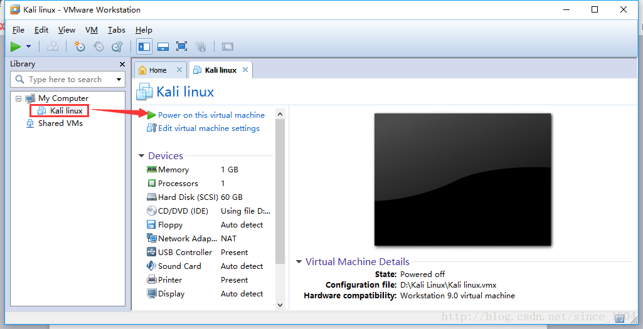This screenshot has width=643, height=329.
Task: Open the VM menu
Action: (x=92, y=30)
